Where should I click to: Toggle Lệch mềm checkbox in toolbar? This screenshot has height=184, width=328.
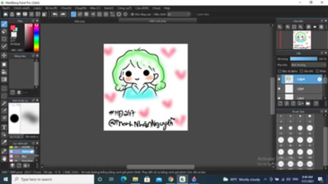coord(194,14)
